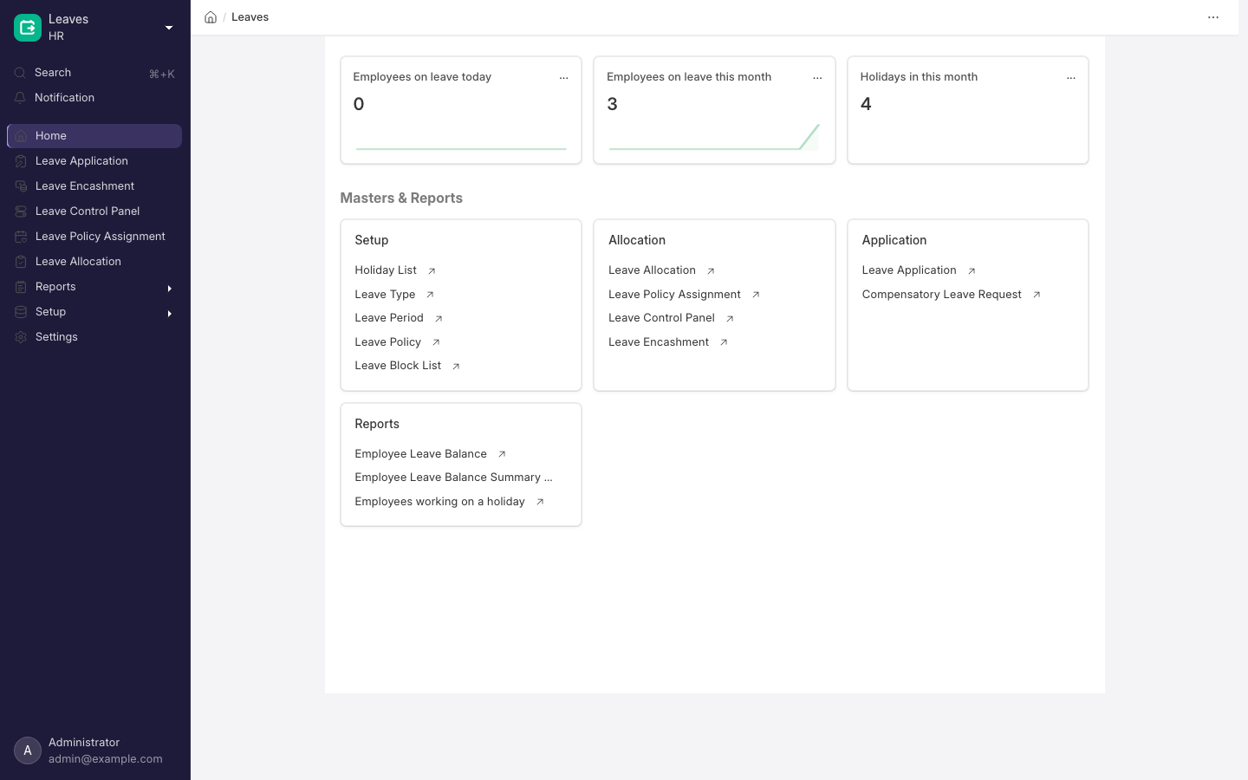Click the Search magnifier icon in sidebar

pos(20,73)
